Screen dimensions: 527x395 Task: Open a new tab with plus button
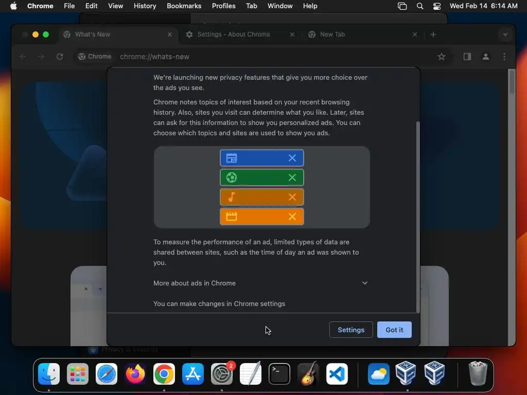click(433, 34)
